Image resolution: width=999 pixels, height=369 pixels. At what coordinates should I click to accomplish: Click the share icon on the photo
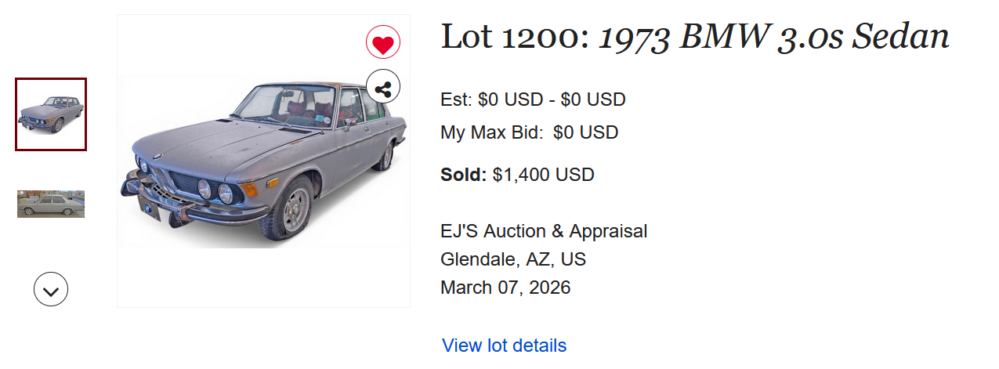pos(383,87)
